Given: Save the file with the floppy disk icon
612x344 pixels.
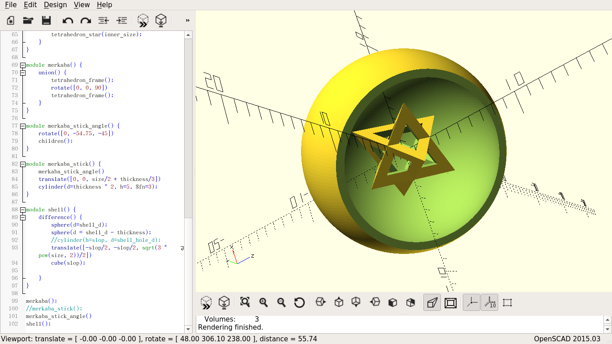Looking at the screenshot, I should click(46, 20).
